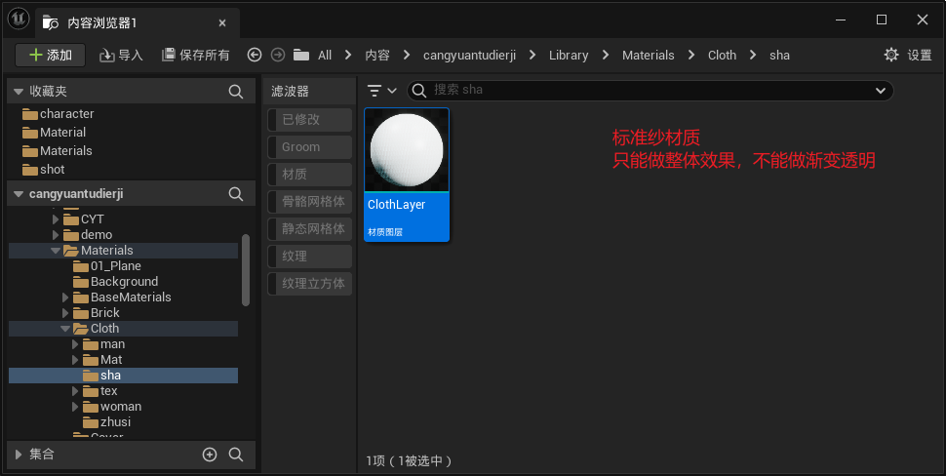Add a new collection with plus icon

[x=209, y=455]
